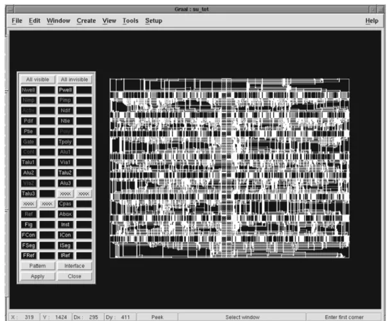Screen dimensions: 390x321
Task: Open the Create menu
Action: pyautogui.click(x=86, y=21)
